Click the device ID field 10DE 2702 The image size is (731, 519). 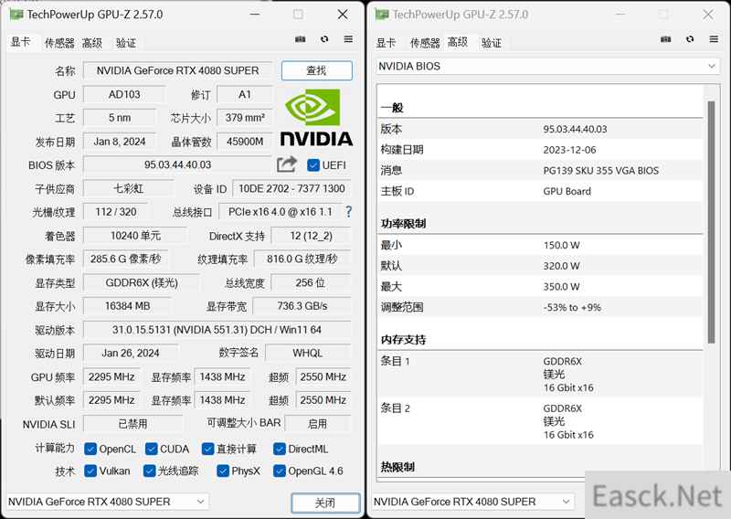[x=291, y=188]
